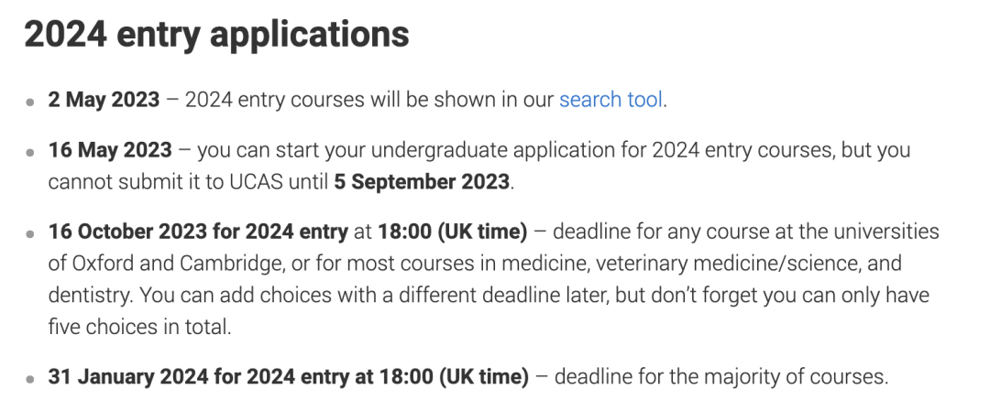990x411 pixels.
Task: Click '16 October 2023 for 2024 entry' text
Action: coord(198,232)
